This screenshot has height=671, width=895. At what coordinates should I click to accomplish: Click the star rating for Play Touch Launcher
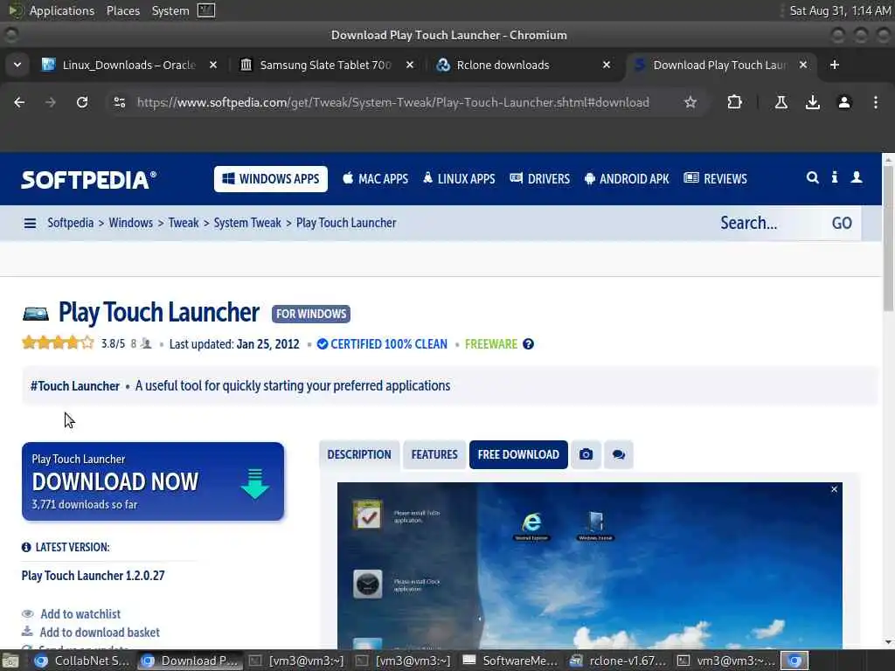[58, 342]
